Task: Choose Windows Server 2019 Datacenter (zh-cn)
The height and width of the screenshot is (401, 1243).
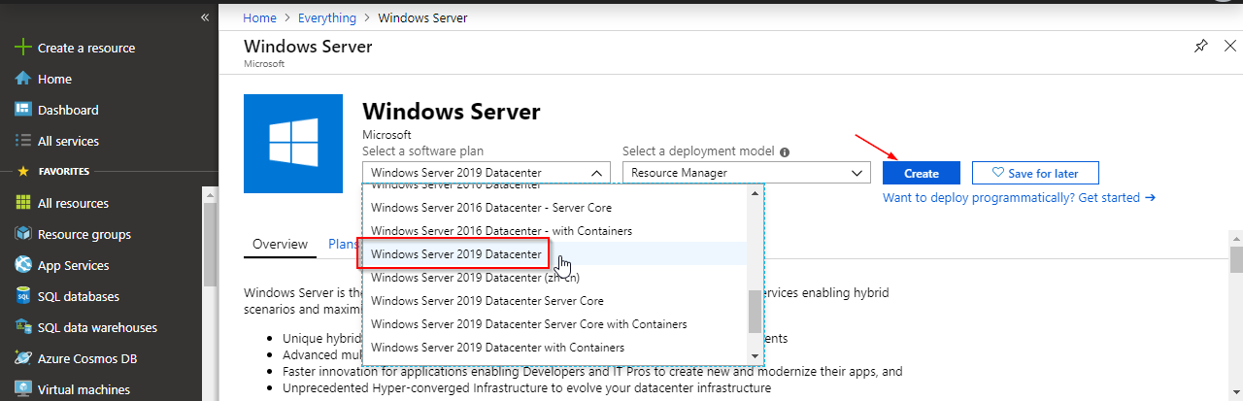Action: (554, 277)
